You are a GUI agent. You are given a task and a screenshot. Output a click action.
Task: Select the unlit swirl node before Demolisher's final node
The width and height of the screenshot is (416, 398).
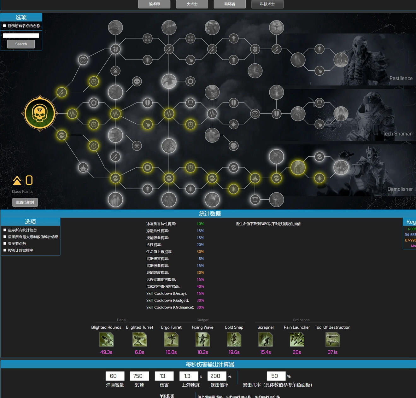click(319, 156)
